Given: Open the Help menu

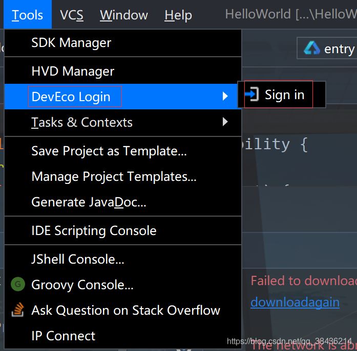Looking at the screenshot, I should (x=178, y=15).
